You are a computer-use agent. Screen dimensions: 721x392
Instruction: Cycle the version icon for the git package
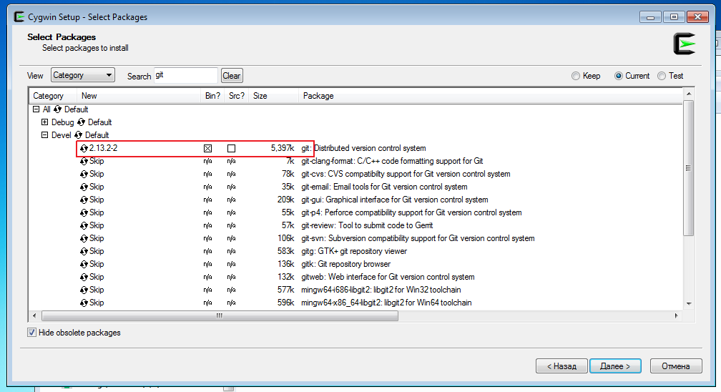coord(84,148)
